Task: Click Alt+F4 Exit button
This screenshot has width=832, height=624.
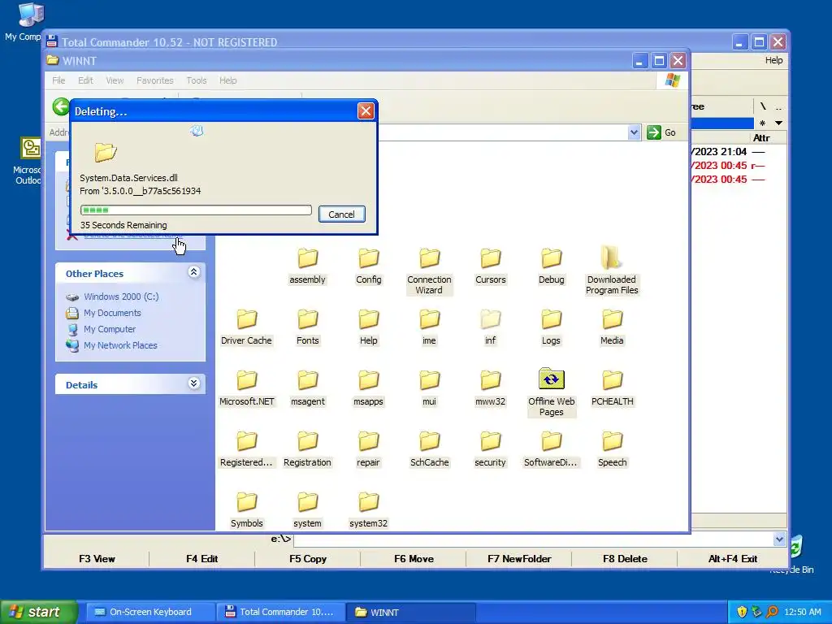Action: [732, 559]
